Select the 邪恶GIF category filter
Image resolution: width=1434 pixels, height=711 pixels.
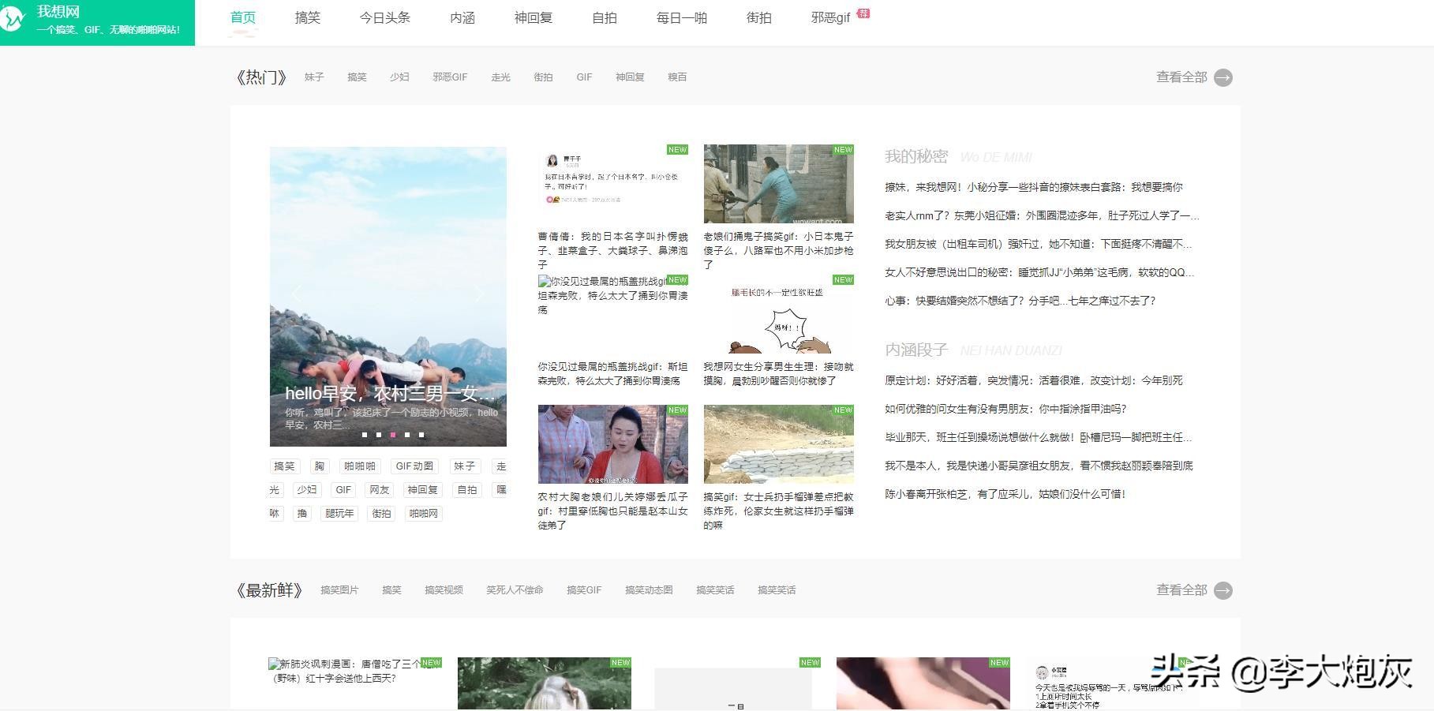tap(450, 77)
